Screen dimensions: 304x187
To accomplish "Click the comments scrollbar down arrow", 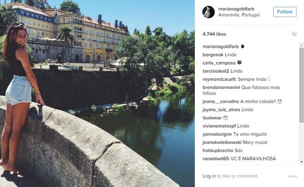I will pyautogui.click(x=302, y=161).
